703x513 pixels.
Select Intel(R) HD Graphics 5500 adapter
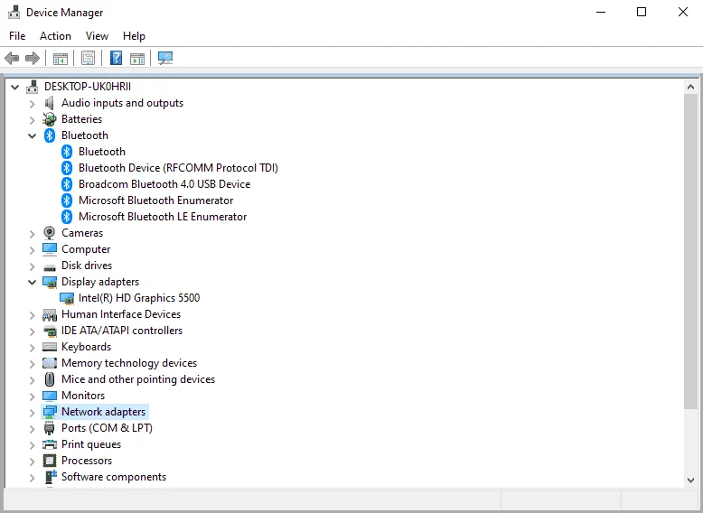139,298
